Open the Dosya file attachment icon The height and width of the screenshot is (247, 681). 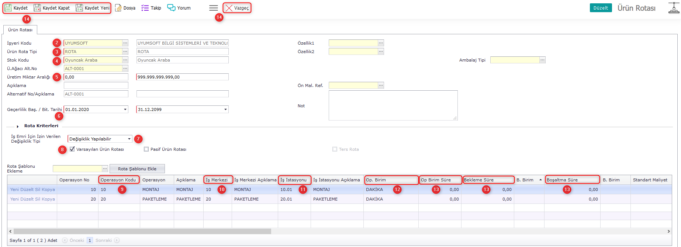118,8
